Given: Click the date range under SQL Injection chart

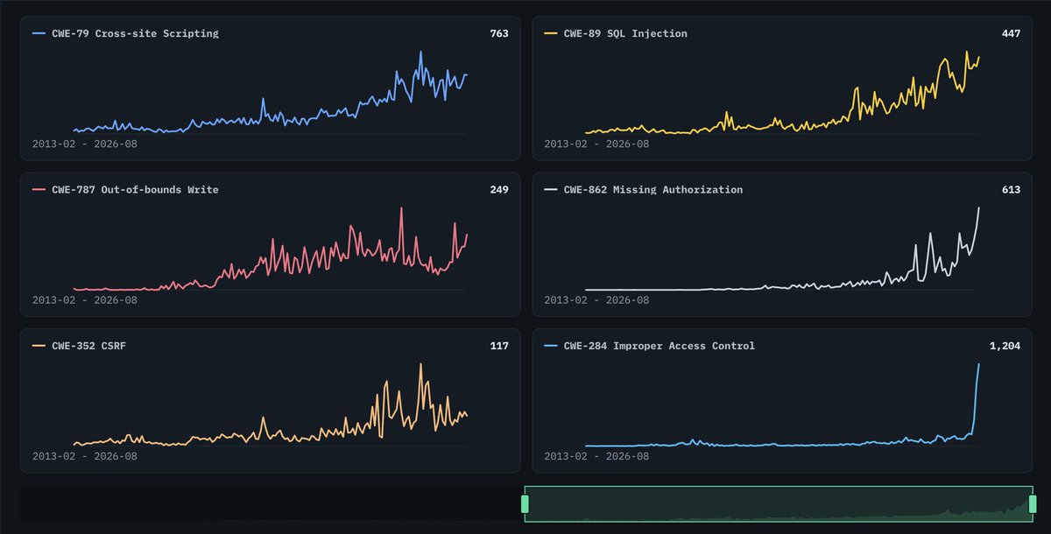Looking at the screenshot, I should click(x=596, y=143).
